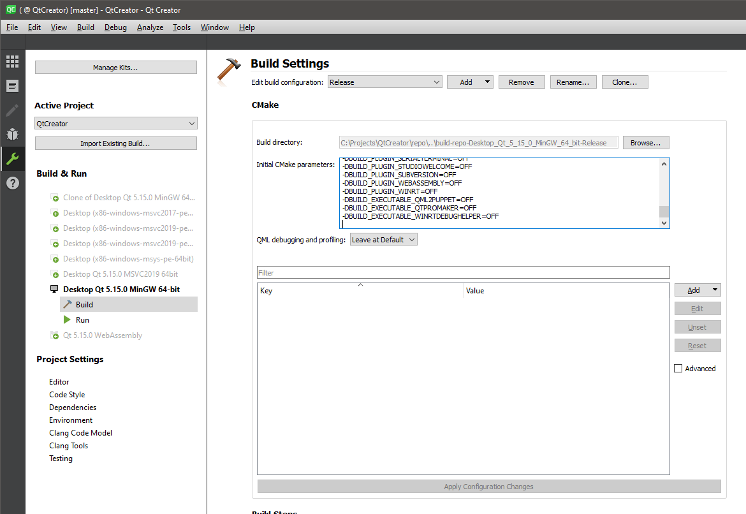
Task: Open Debug mode bug icon
Action: point(12,135)
